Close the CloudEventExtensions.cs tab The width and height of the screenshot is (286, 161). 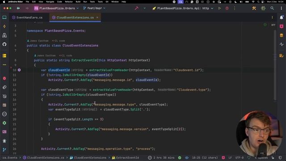97,17
